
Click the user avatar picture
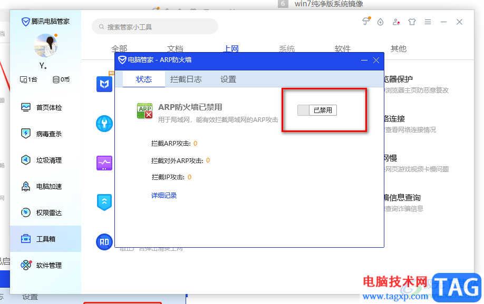(46, 46)
